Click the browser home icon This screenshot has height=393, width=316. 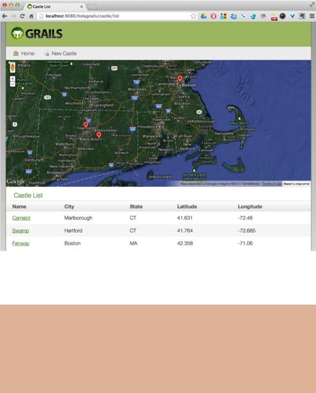pyautogui.click(x=31, y=16)
